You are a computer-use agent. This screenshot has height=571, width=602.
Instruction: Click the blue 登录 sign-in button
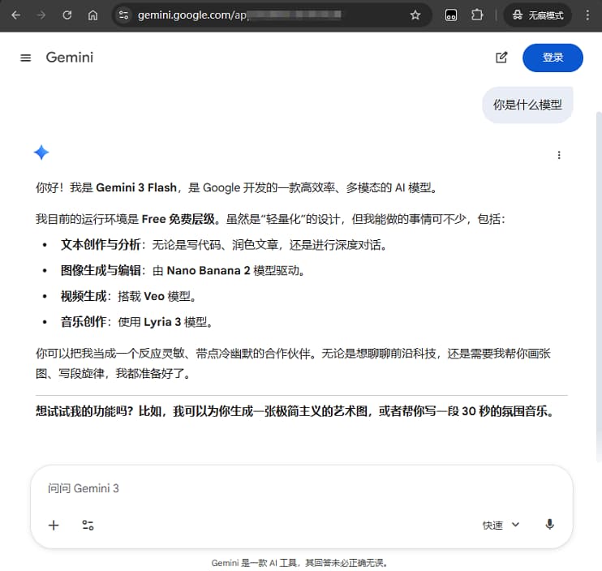[553, 58]
